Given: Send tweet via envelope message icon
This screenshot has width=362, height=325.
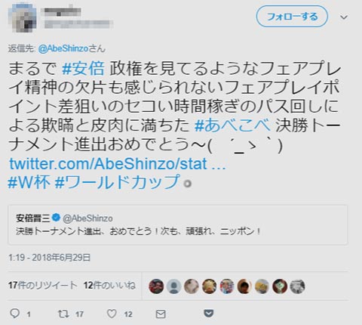Looking at the screenshot, I should click(161, 314).
